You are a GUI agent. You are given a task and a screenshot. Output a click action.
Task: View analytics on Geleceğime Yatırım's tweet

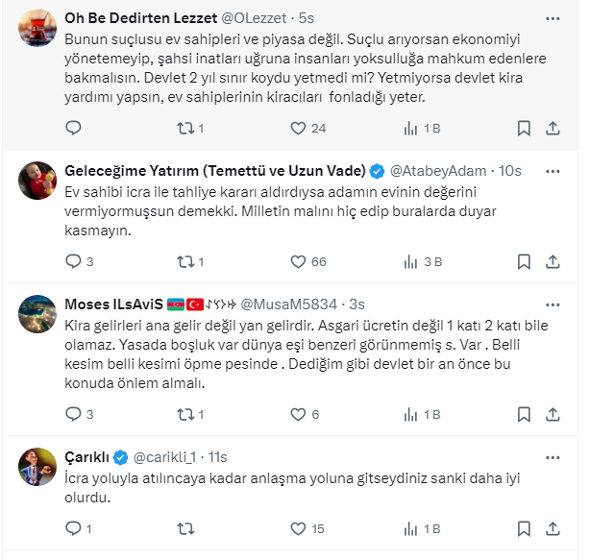coord(411,261)
